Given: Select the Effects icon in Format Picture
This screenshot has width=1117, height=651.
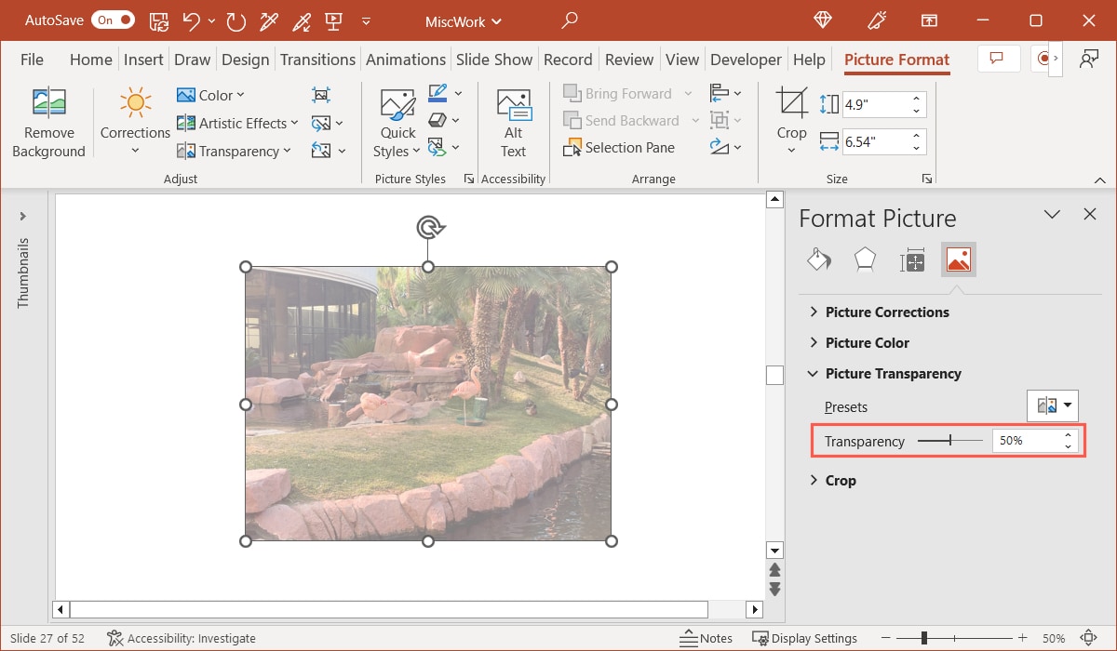Looking at the screenshot, I should point(865,259).
